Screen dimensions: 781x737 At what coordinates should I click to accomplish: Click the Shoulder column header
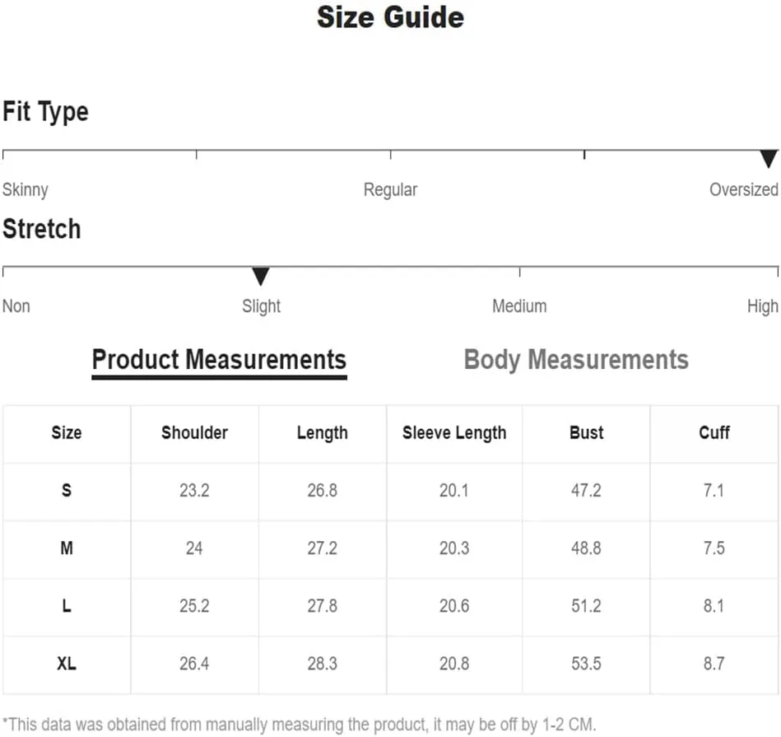coord(195,432)
